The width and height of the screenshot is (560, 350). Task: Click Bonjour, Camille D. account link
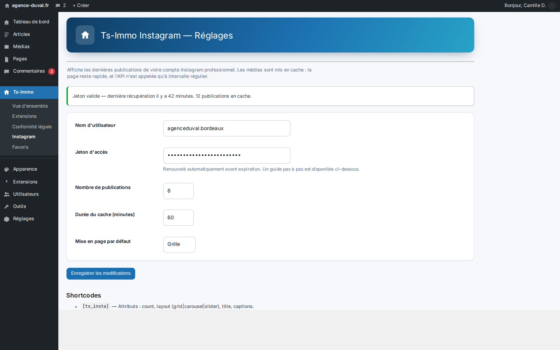(525, 6)
